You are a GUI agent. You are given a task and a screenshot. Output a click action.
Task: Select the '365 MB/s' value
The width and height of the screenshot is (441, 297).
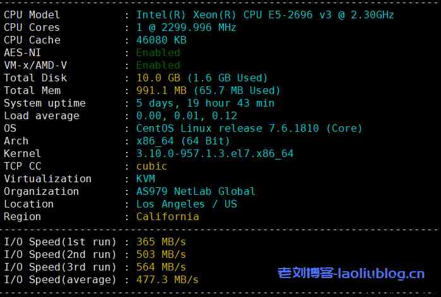tap(161, 242)
